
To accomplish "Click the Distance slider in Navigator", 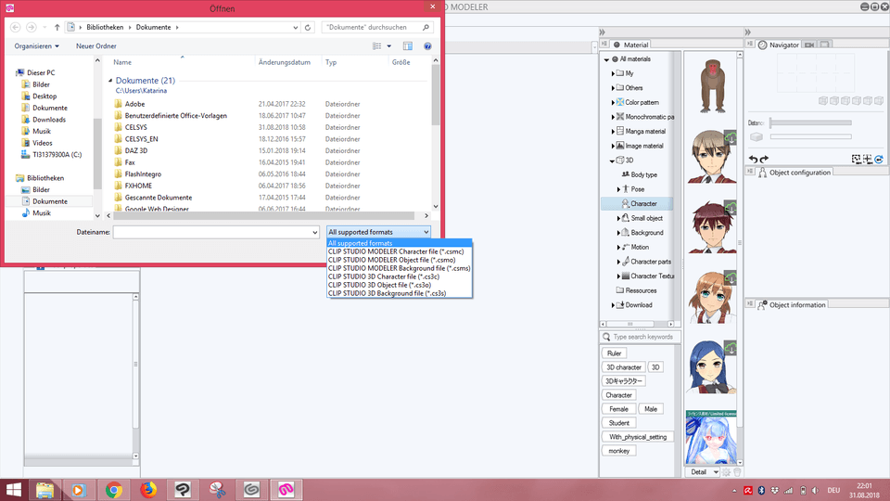I will click(x=809, y=122).
